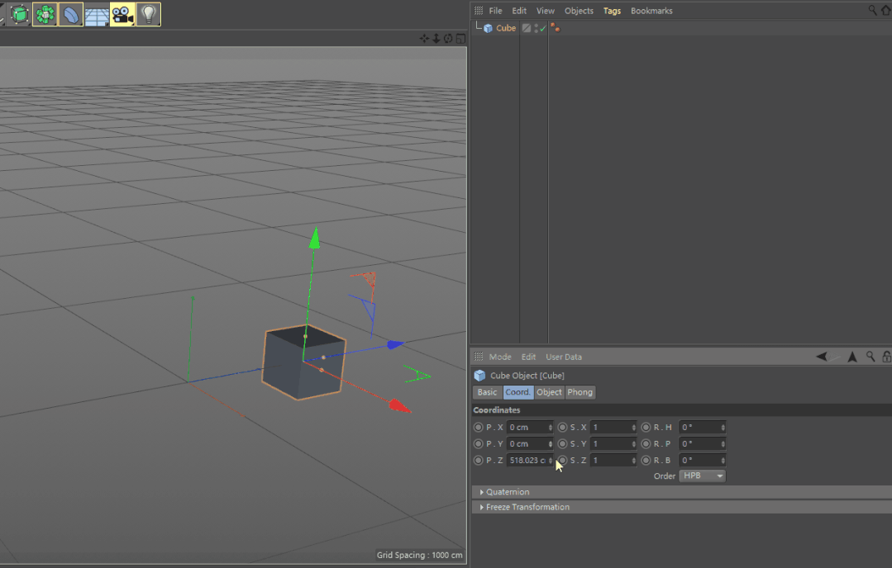892x568 pixels.
Task: Toggle the P . Y keyframe circle
Action: tap(478, 443)
